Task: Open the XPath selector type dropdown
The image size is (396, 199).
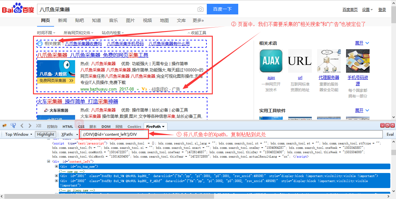Action: coord(70,134)
